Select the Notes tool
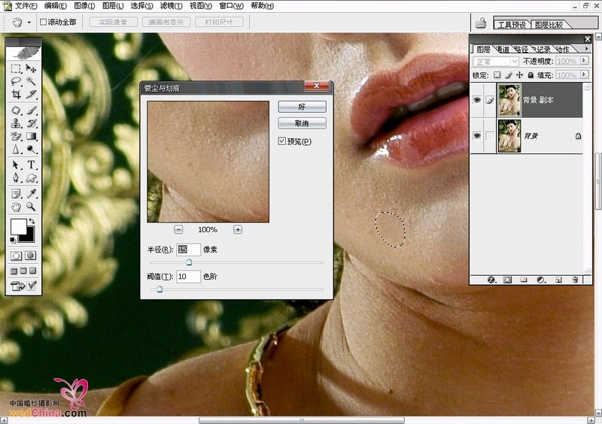This screenshot has height=424, width=602. (16, 194)
